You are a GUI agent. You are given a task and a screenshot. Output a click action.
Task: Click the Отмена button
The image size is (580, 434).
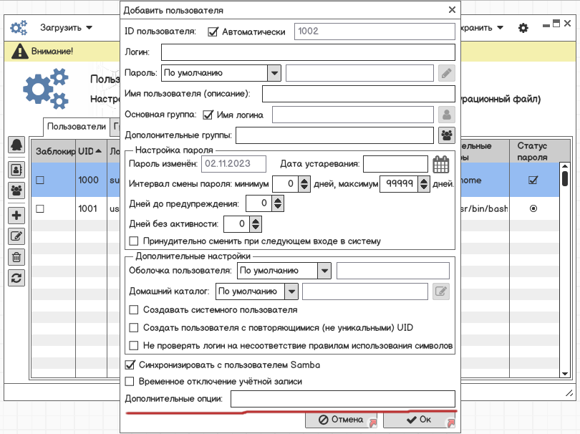[x=341, y=420]
